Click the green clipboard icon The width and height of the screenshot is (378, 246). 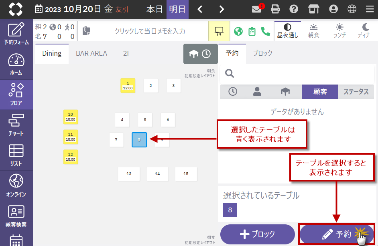pos(252,30)
